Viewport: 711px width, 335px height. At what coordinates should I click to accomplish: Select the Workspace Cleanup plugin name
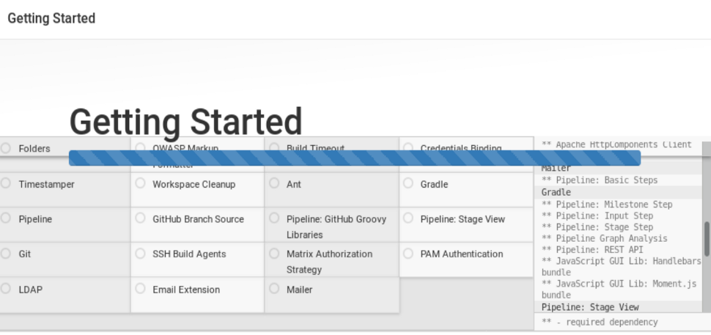point(194,185)
